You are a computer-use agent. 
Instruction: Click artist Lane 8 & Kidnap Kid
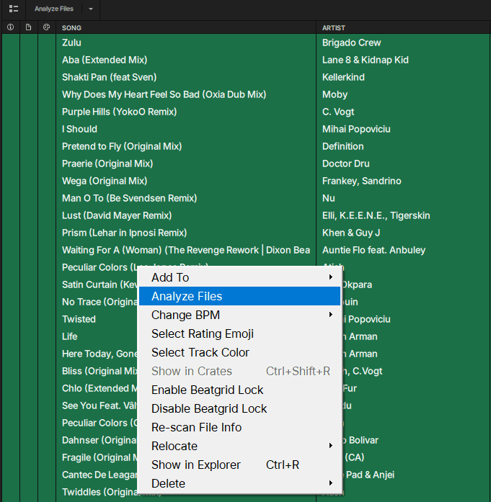click(366, 60)
